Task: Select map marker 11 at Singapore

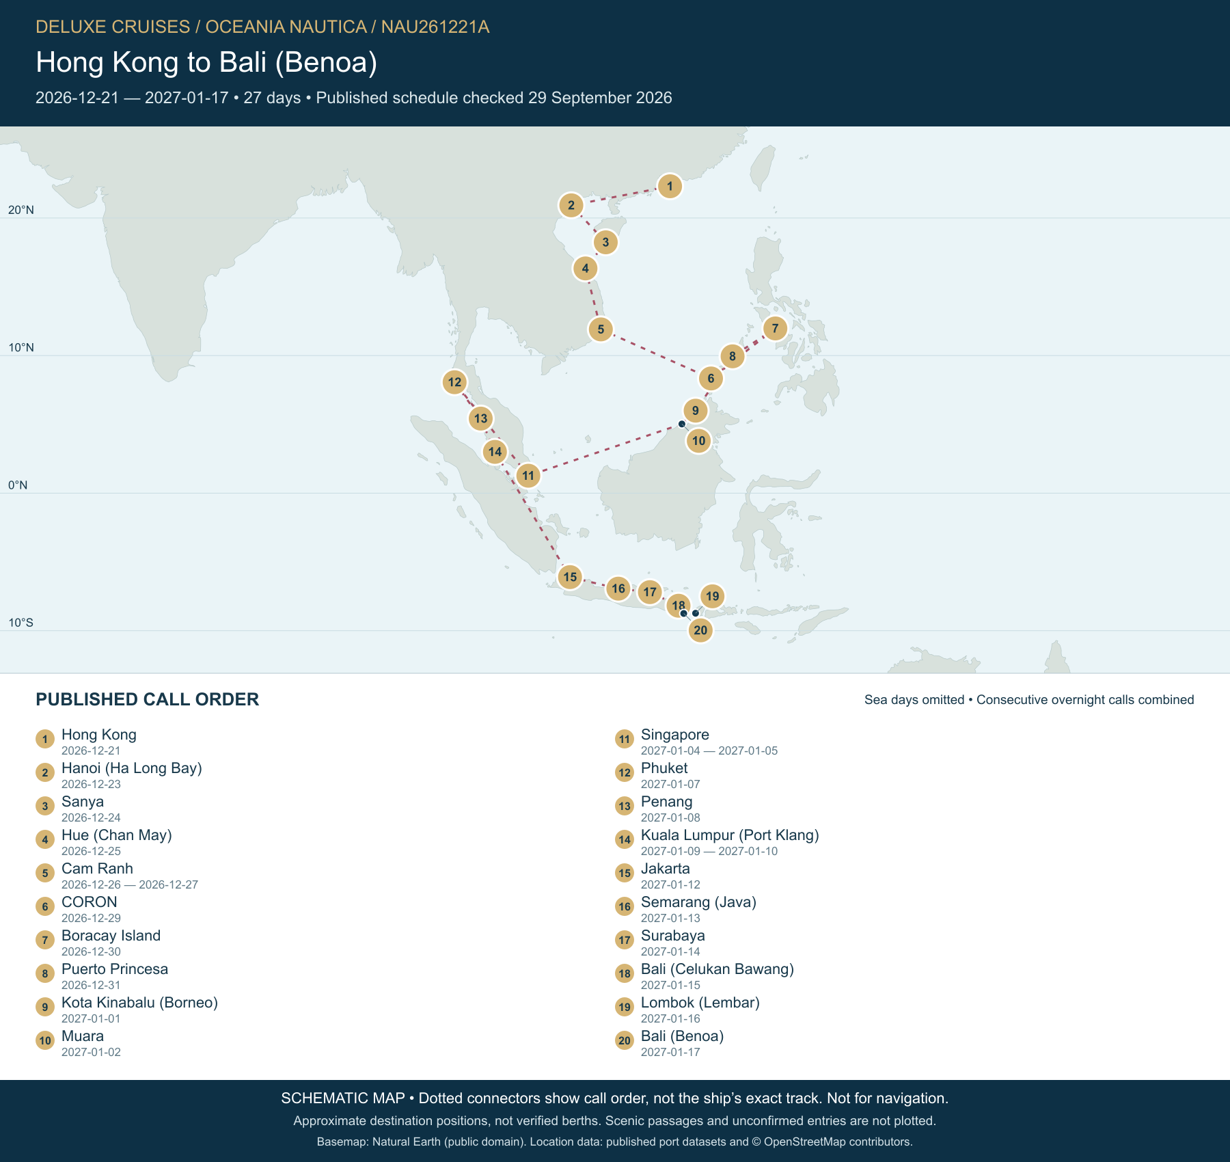Action: (528, 476)
